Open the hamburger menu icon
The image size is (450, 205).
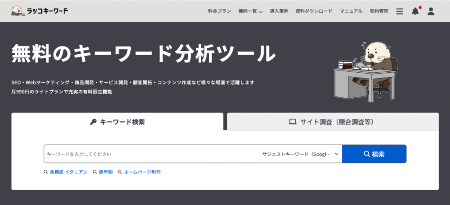tap(399, 11)
